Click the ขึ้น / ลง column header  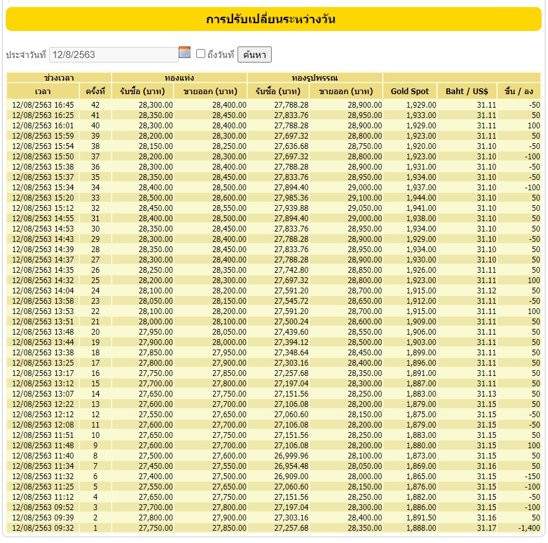(x=519, y=92)
